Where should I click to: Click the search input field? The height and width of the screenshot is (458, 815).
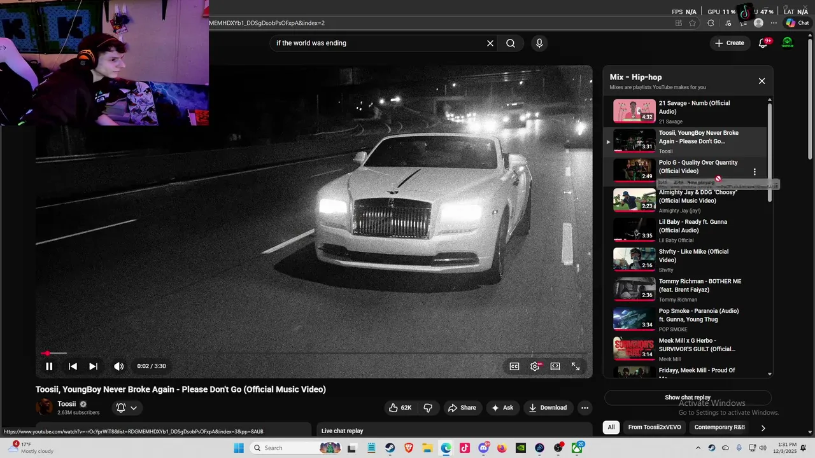pyautogui.click(x=379, y=43)
